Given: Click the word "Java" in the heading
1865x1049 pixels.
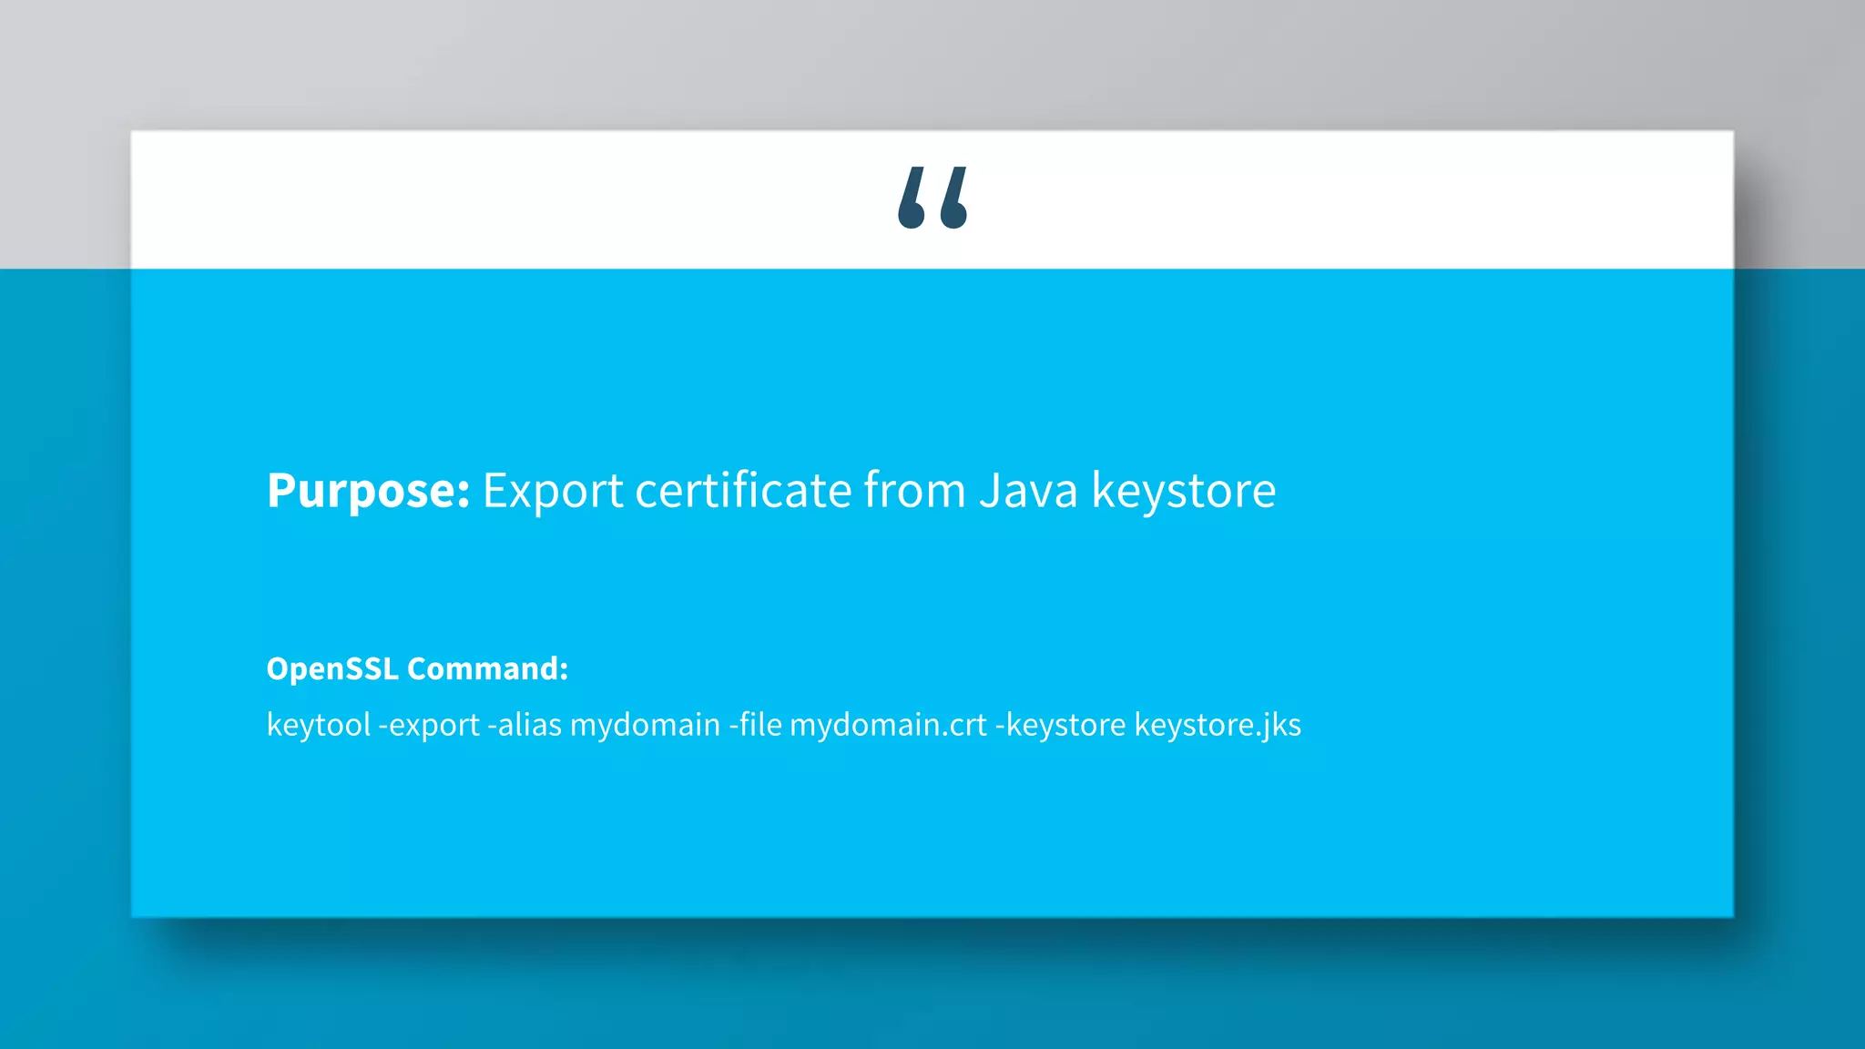Looking at the screenshot, I should (1028, 491).
